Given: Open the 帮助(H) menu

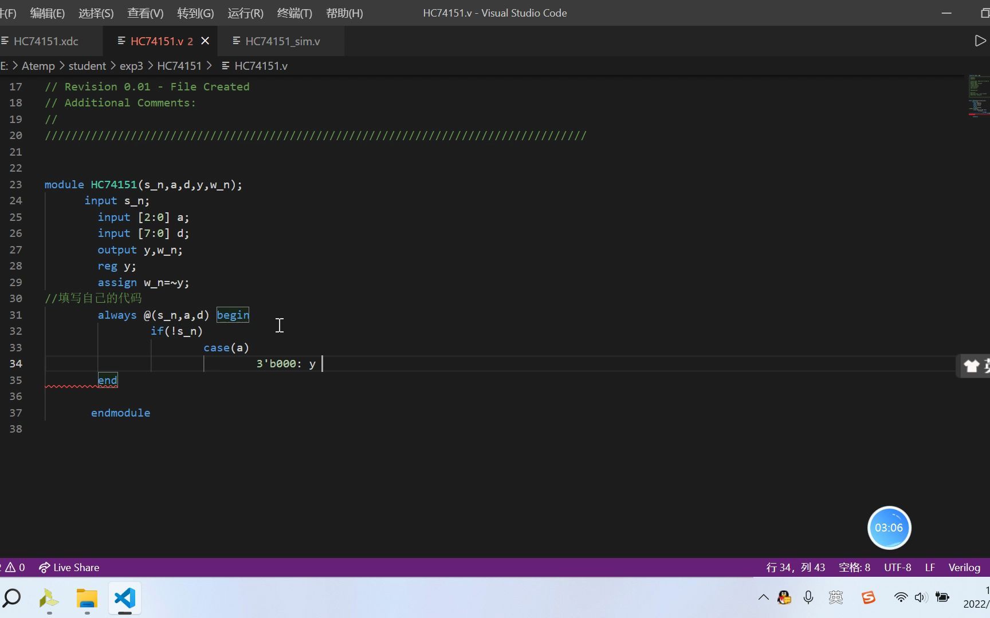Looking at the screenshot, I should 344,13.
